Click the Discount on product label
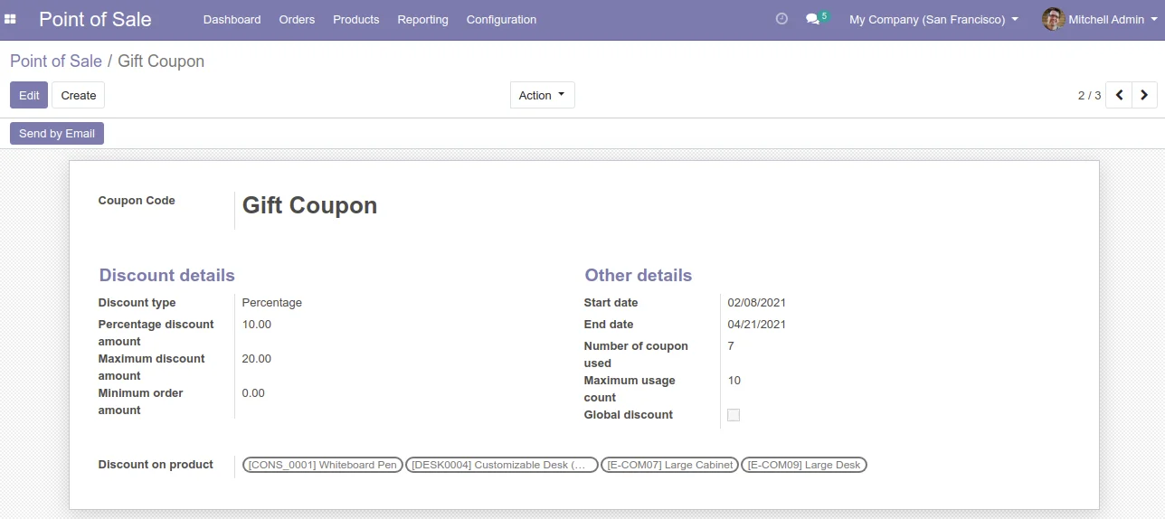 tap(156, 465)
